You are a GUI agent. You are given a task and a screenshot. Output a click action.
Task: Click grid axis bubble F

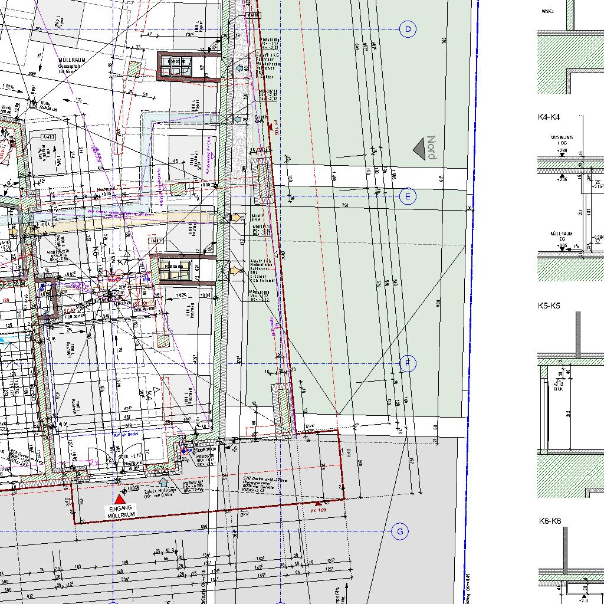pyautogui.click(x=408, y=364)
